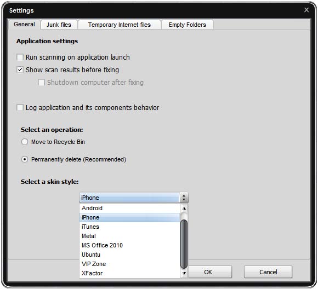Click the OK button

(x=208, y=272)
